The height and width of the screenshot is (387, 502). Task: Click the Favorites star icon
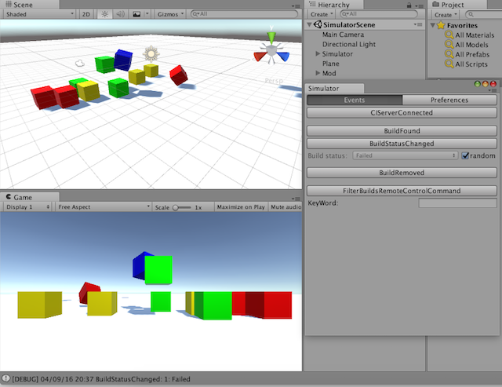[x=441, y=24]
